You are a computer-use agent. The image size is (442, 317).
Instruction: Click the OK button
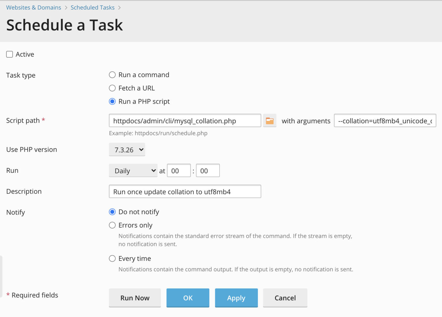[x=188, y=298]
